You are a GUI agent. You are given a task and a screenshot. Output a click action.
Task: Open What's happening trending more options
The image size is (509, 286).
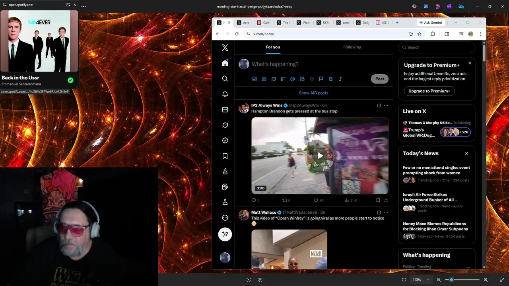tap(468, 267)
